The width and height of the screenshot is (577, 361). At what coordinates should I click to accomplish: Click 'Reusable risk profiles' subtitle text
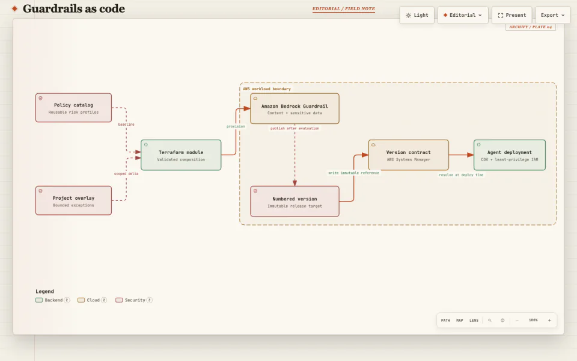pos(73,113)
